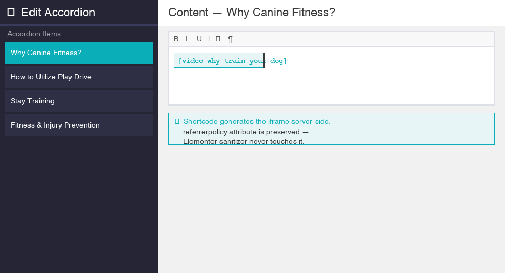Click the 'Shortcode generates the iframe server-side' notice
505x273 pixels.
point(257,121)
